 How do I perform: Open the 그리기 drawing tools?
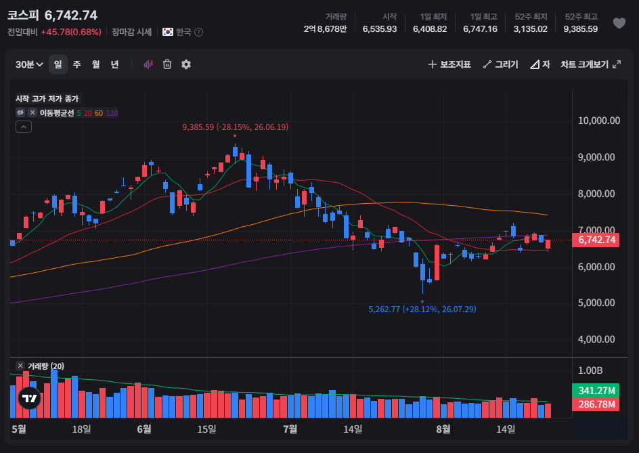(x=501, y=64)
